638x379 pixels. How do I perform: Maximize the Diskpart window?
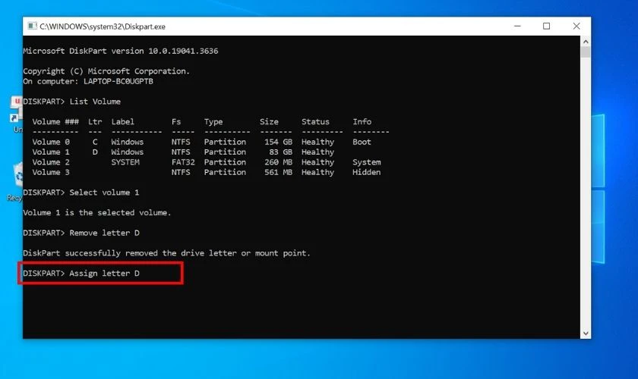546,26
